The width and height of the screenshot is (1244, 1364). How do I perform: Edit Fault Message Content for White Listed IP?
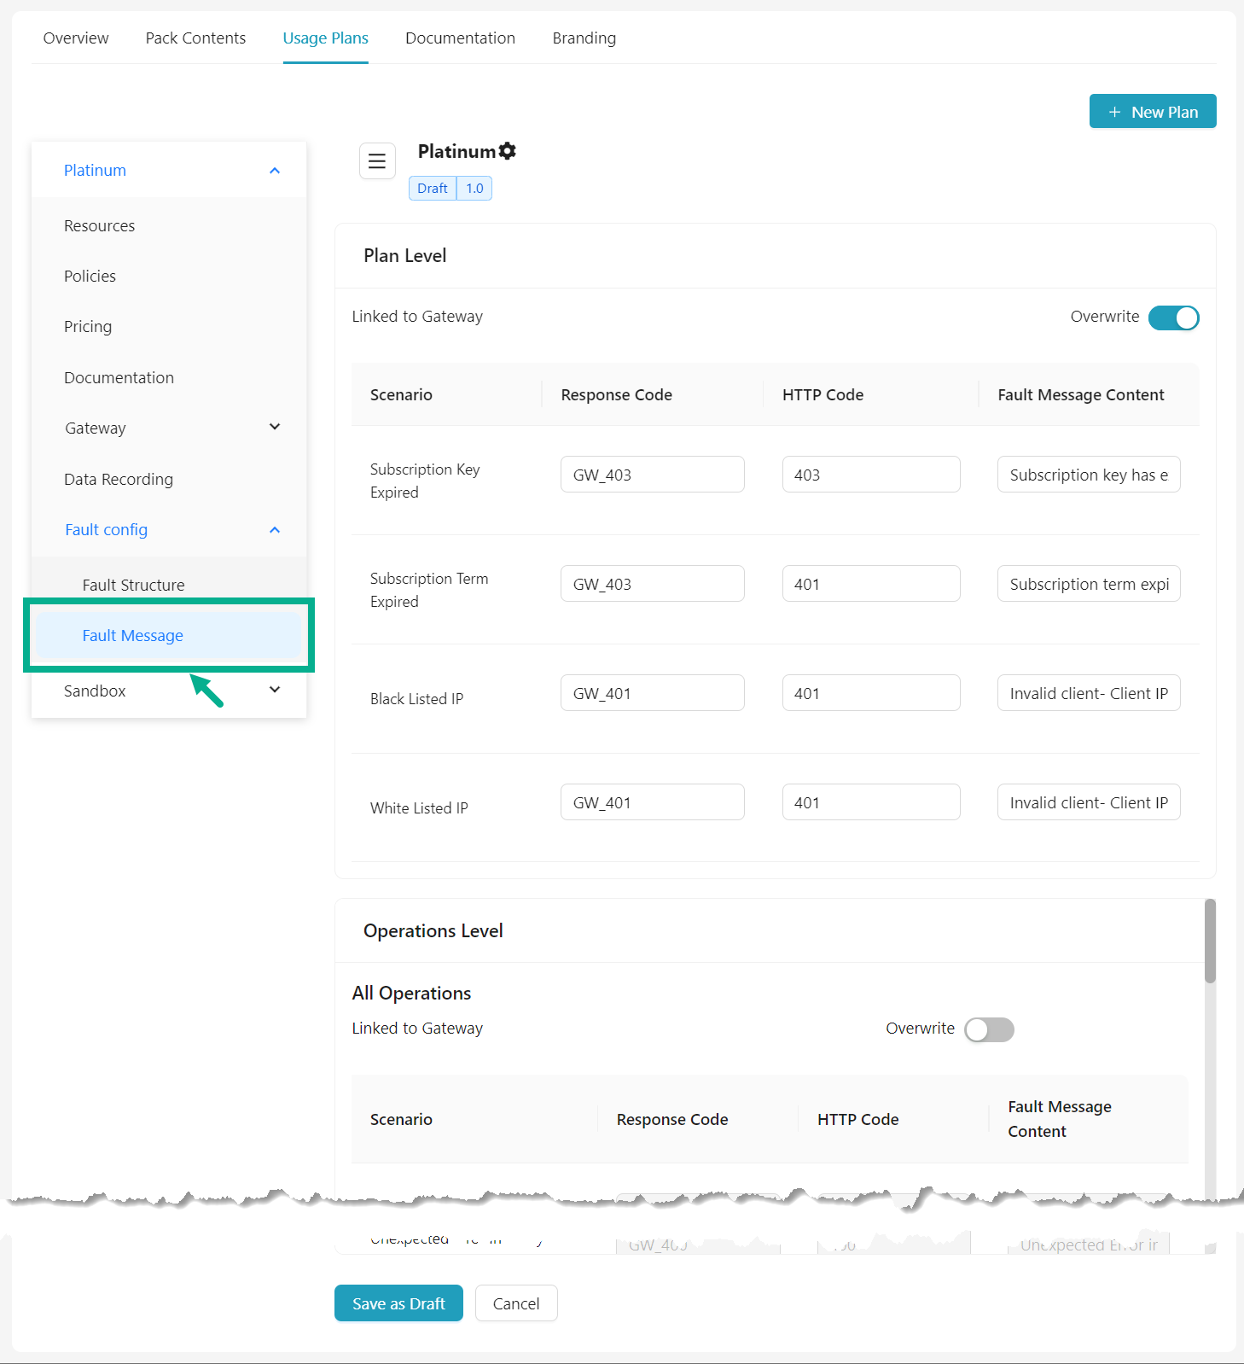1088,802
